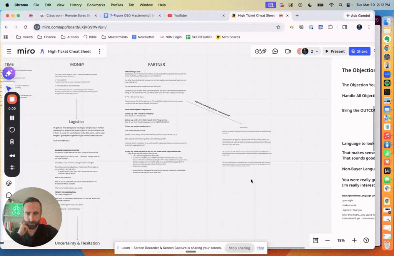
Task: Open the comments chat bubble in top bar
Action: [x=275, y=51]
